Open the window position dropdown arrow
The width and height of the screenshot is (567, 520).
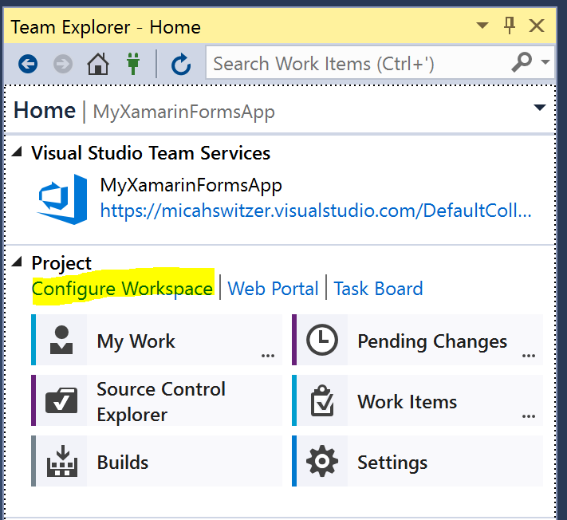point(482,26)
